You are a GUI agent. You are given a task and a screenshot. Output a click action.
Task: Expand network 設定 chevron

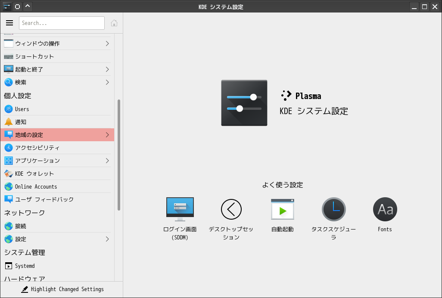coord(107,239)
